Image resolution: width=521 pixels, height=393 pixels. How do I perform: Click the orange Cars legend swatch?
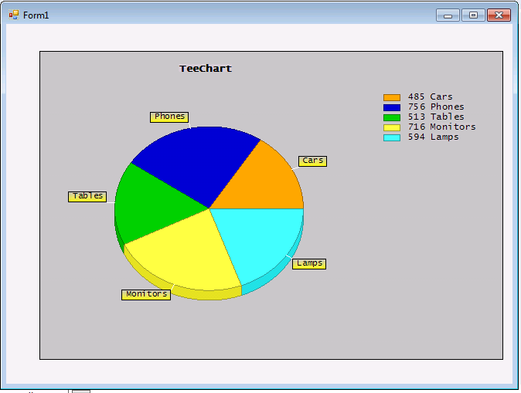tap(392, 97)
